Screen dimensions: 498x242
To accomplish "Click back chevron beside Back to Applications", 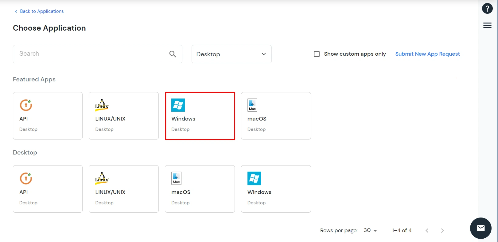I will point(16,11).
